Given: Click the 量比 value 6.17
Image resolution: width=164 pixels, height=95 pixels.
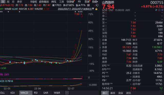Looking at the screenshot, I should (160, 44).
